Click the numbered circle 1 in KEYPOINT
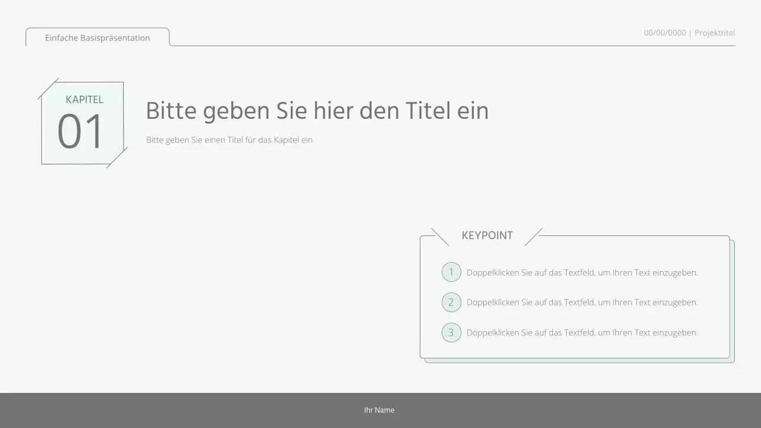This screenshot has height=428, width=761. 451,272
